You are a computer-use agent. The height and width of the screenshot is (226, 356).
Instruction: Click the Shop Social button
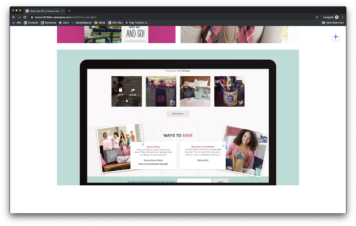coord(178,114)
